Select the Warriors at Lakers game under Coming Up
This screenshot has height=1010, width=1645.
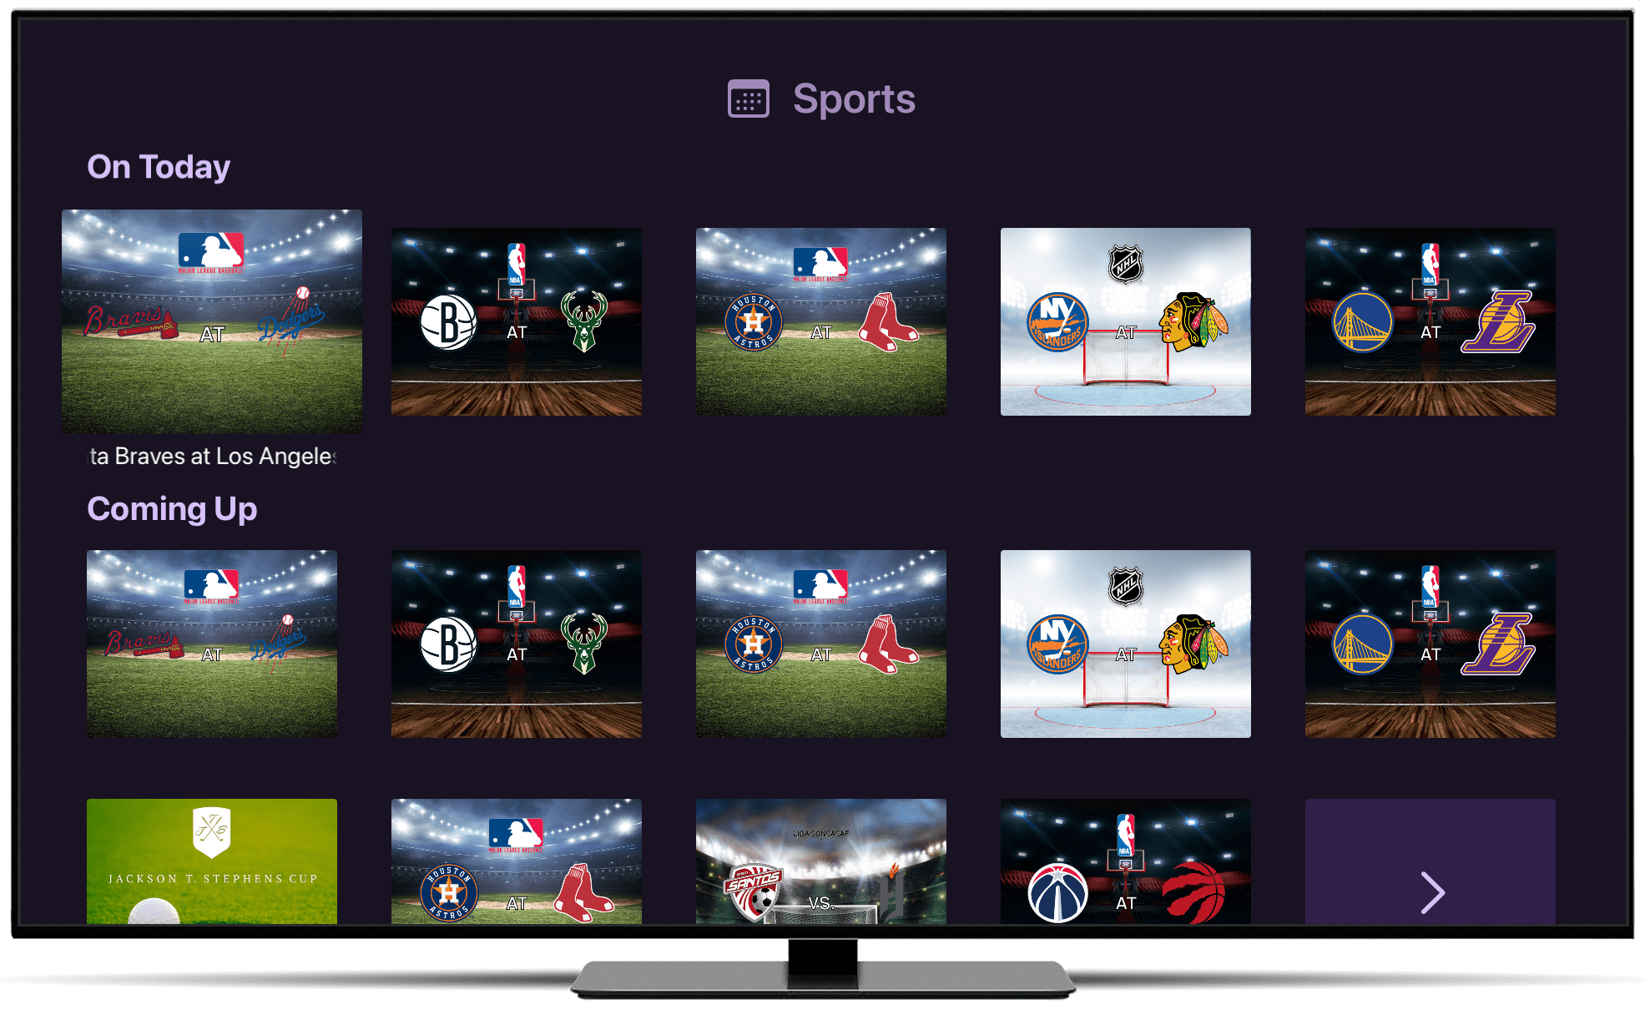pos(1431,644)
